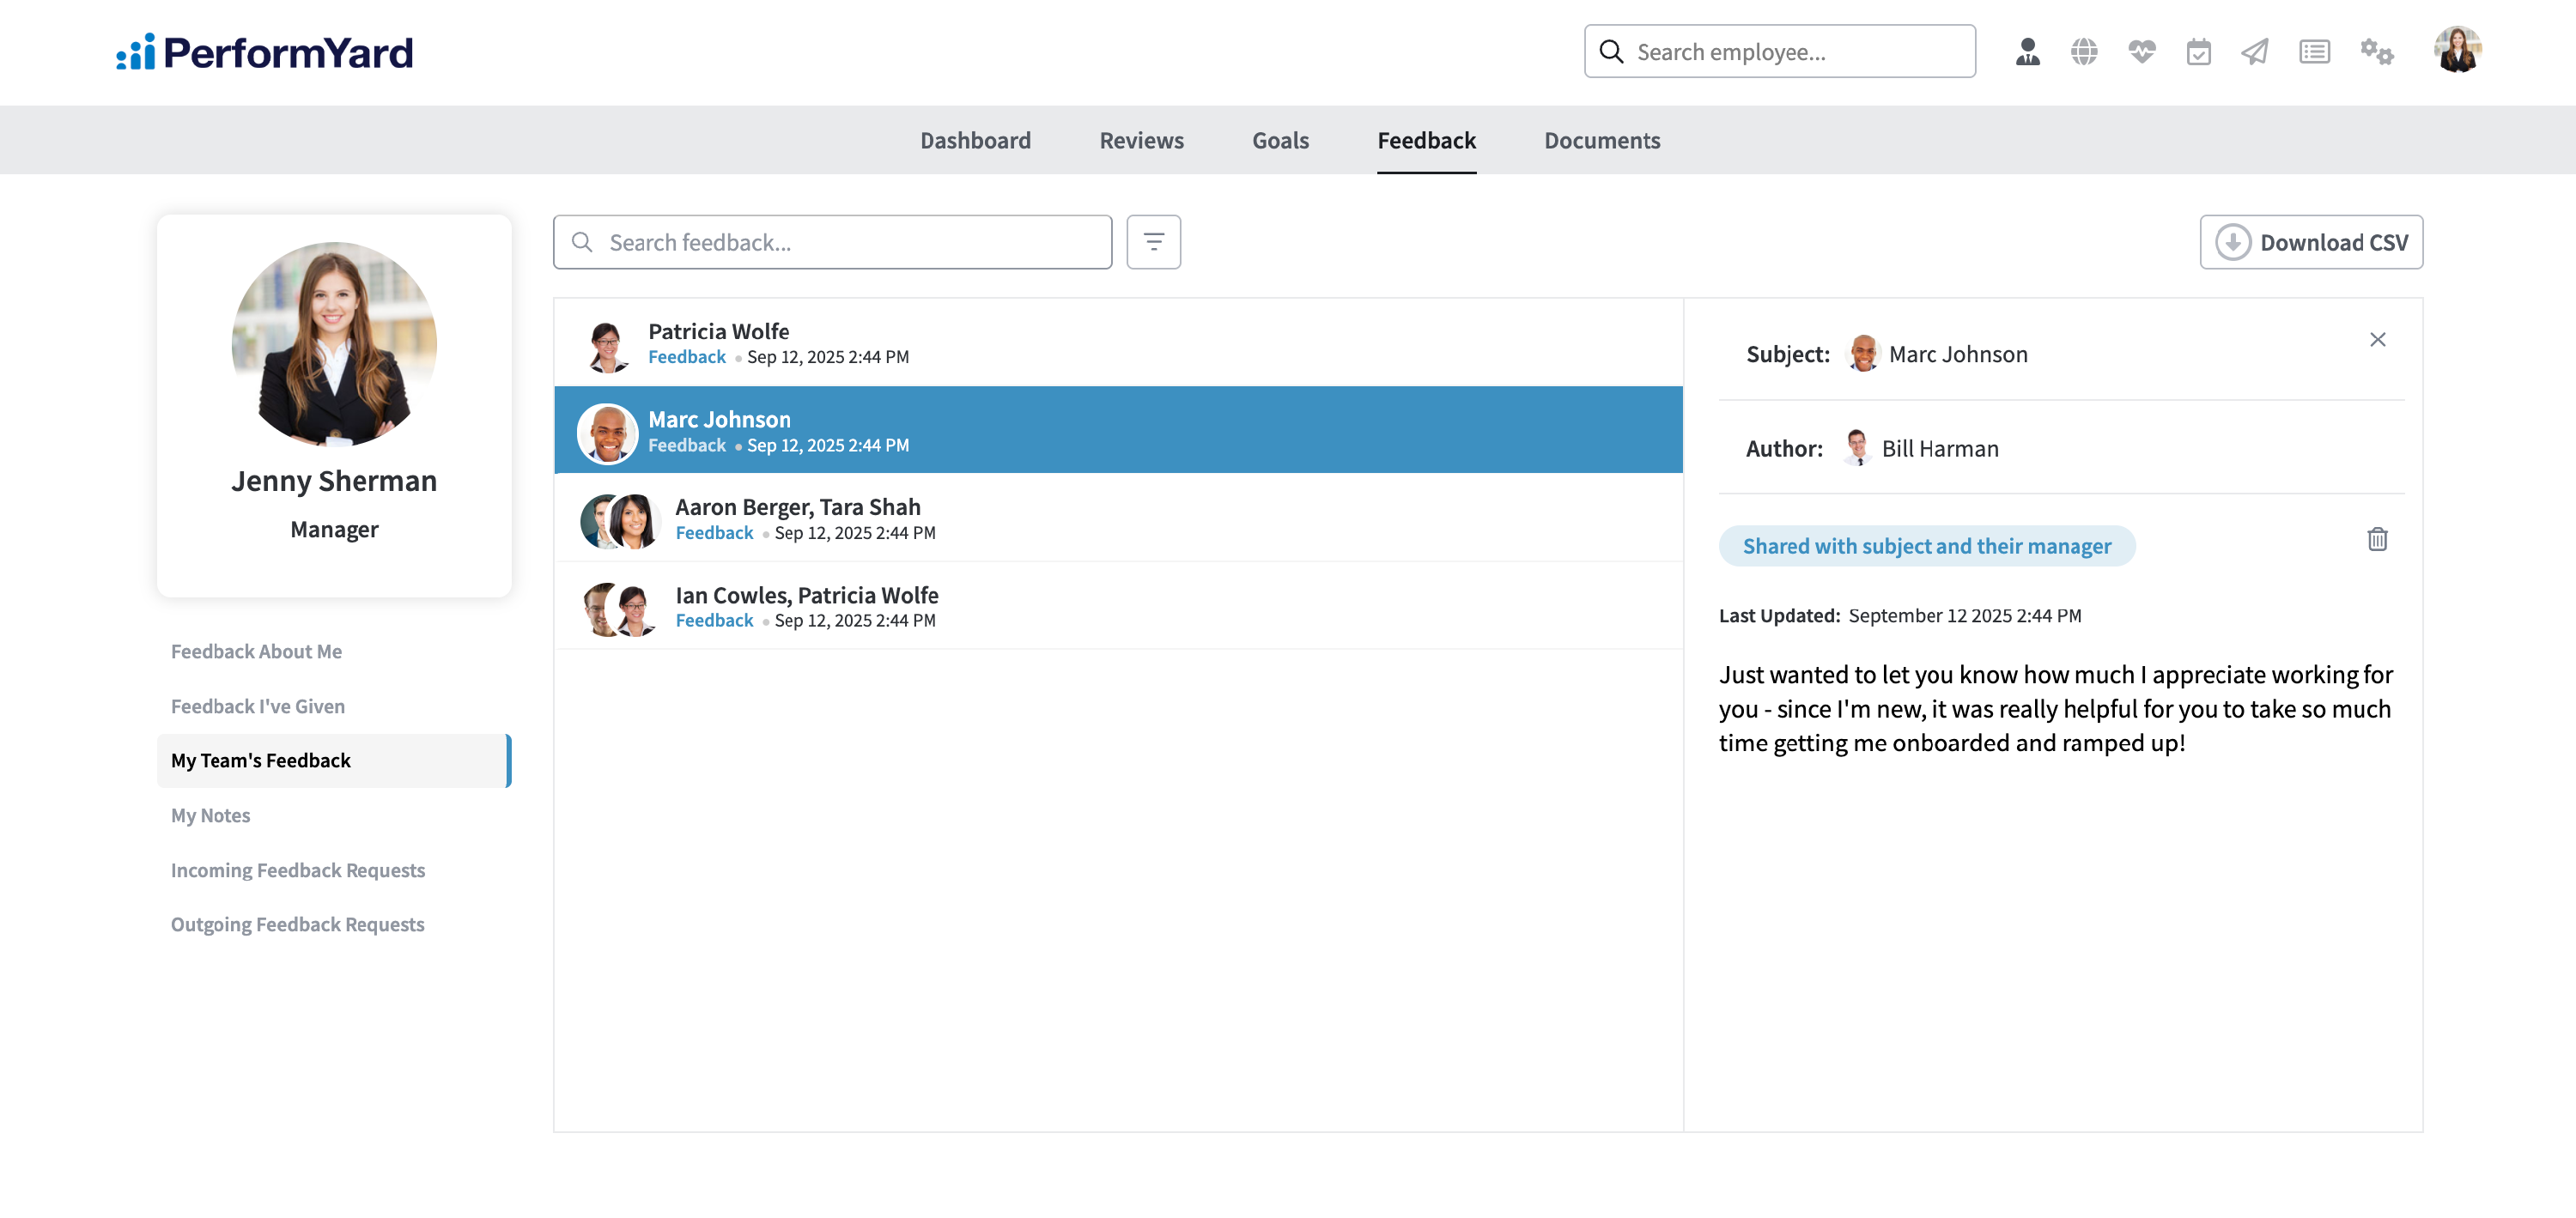2576x1218 pixels.
Task: Select the Ian Cowles, Patricia Wolfe entry
Action: coord(1118,606)
